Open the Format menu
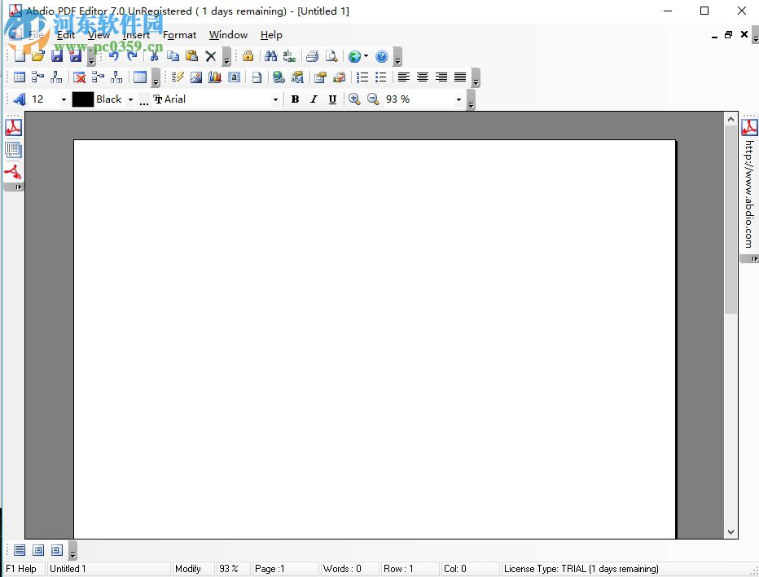Image resolution: width=759 pixels, height=577 pixels. (x=179, y=35)
